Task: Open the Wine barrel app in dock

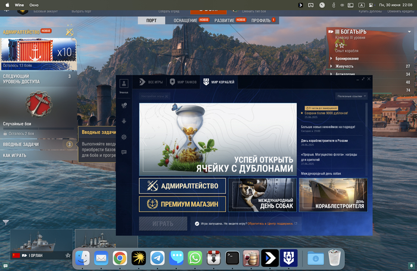Action: click(251, 258)
